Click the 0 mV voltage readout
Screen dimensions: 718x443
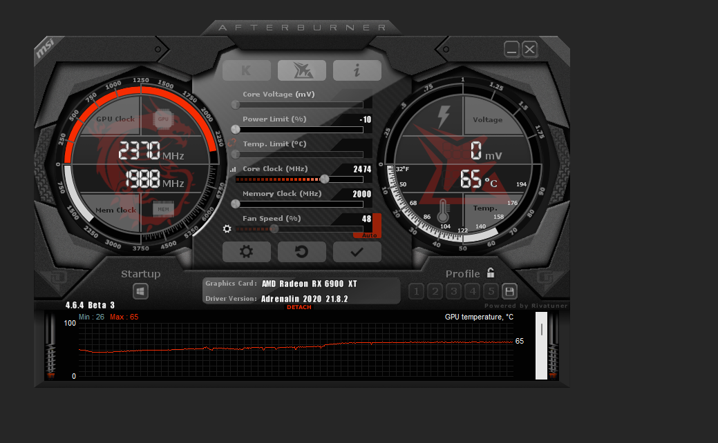pyautogui.click(x=486, y=151)
